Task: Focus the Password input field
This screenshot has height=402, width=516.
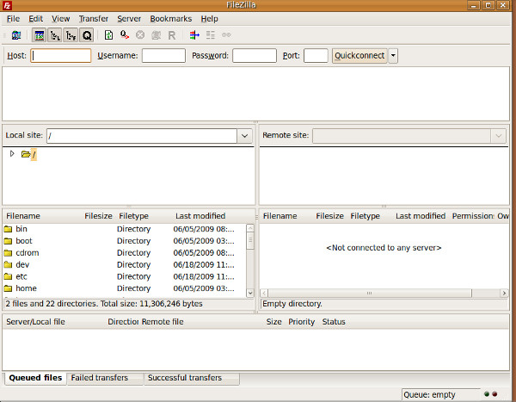Action: pos(255,56)
